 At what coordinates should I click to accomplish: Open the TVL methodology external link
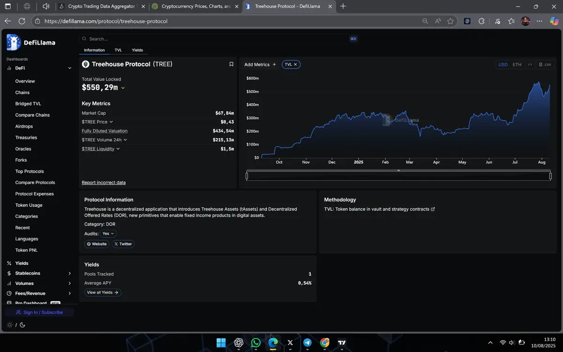(x=433, y=209)
